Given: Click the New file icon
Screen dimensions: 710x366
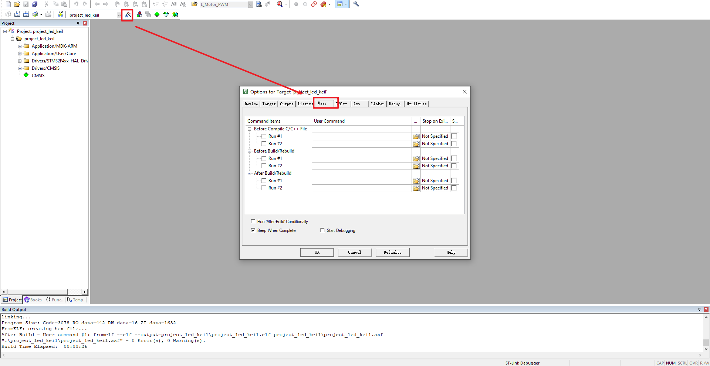Looking at the screenshot, I should click(8, 4).
